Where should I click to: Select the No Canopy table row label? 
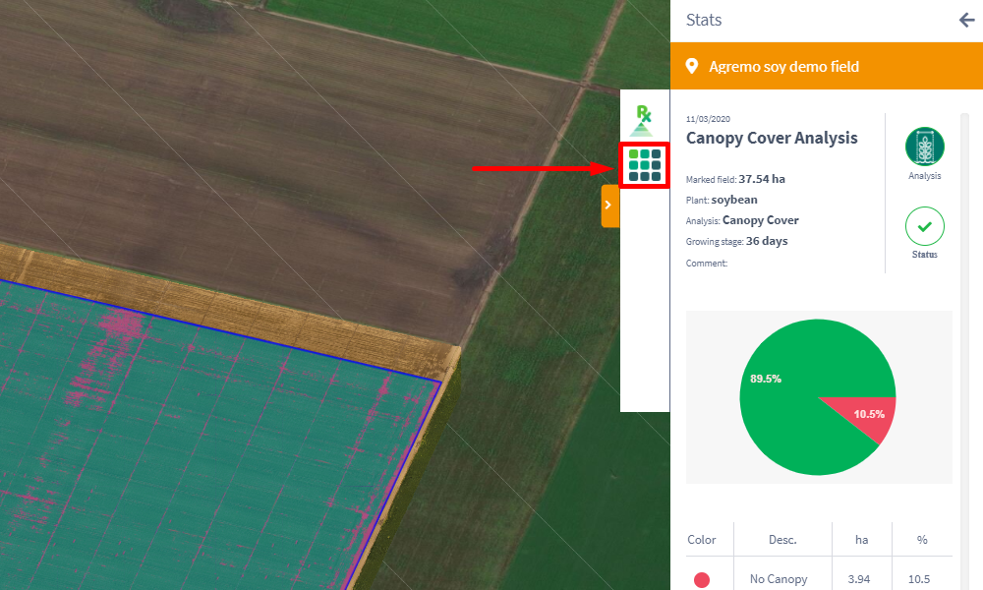(x=779, y=579)
